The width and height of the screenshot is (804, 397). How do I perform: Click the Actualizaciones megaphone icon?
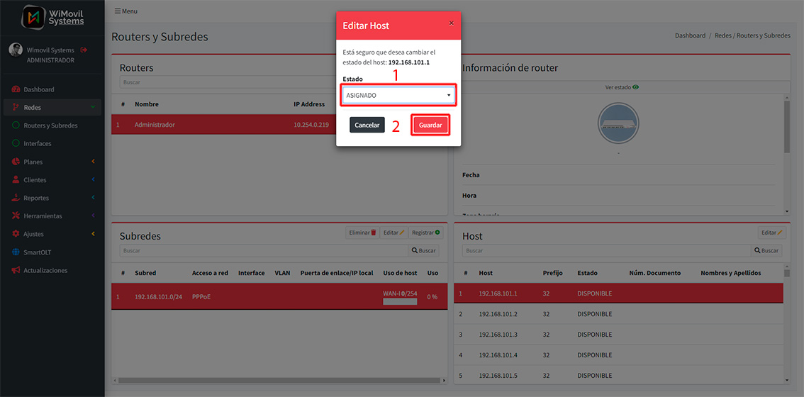tap(16, 270)
